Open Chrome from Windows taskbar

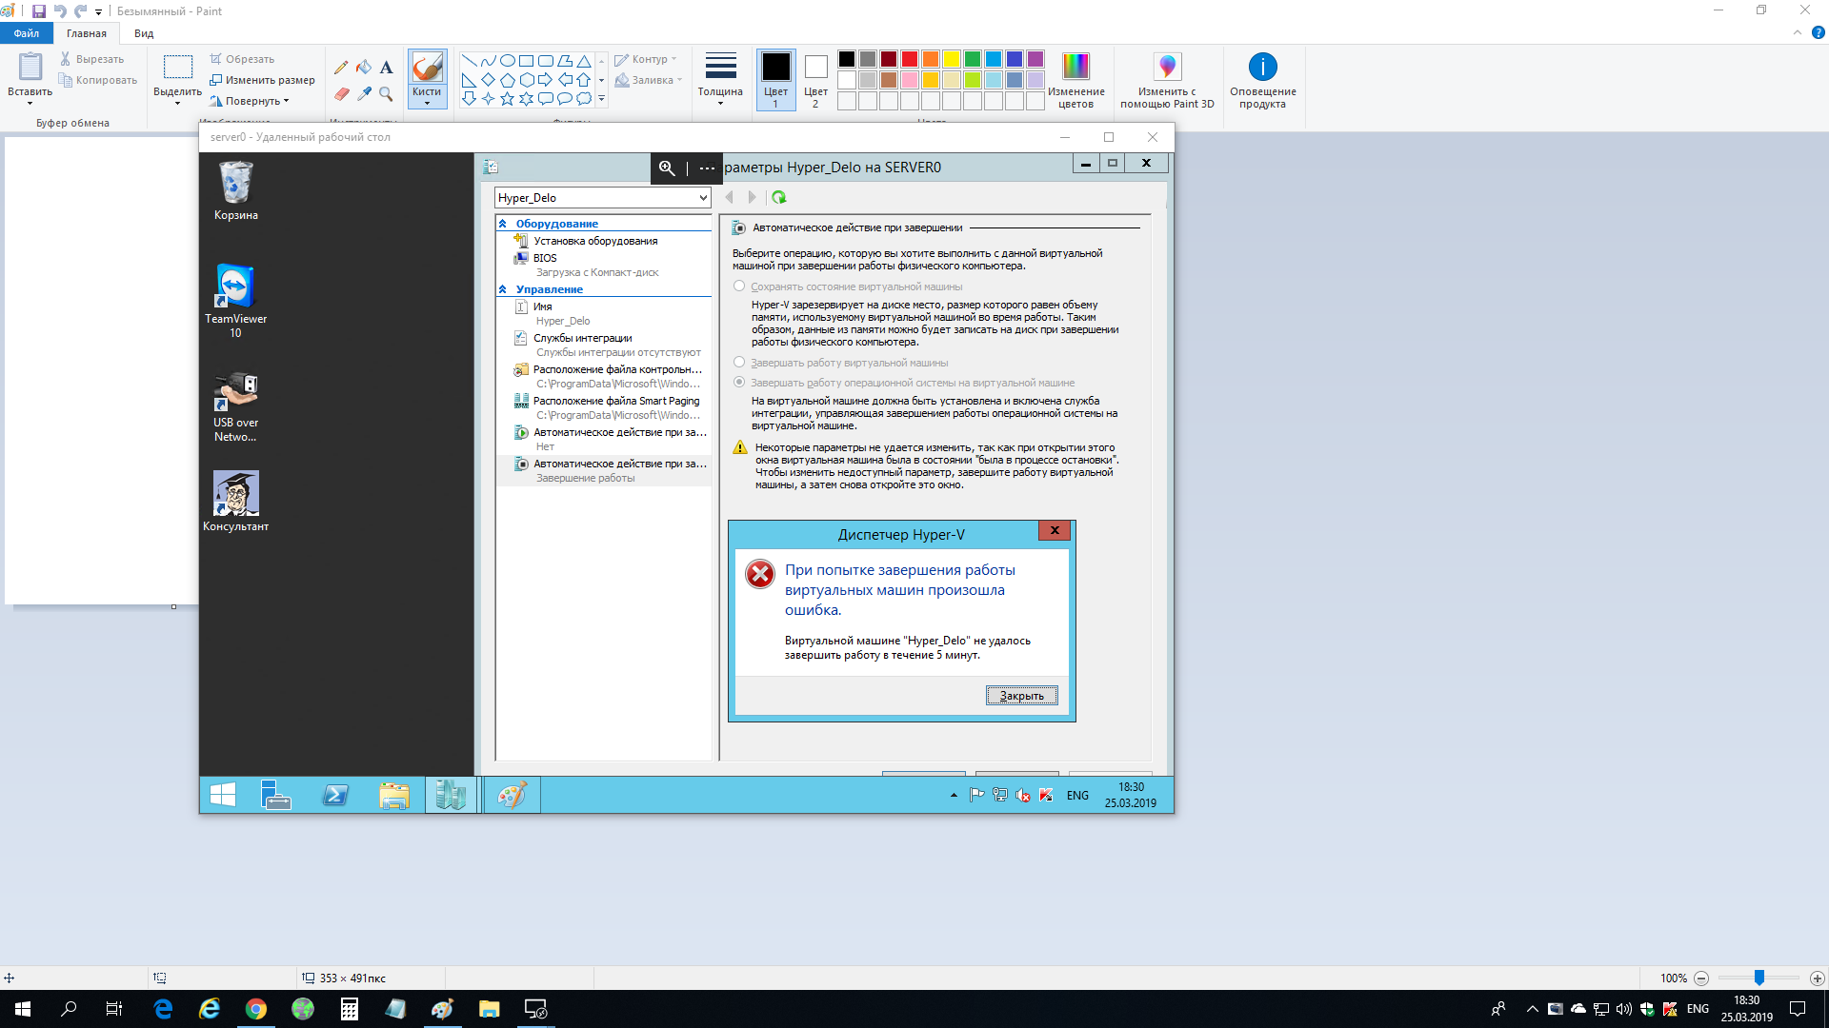256,1009
